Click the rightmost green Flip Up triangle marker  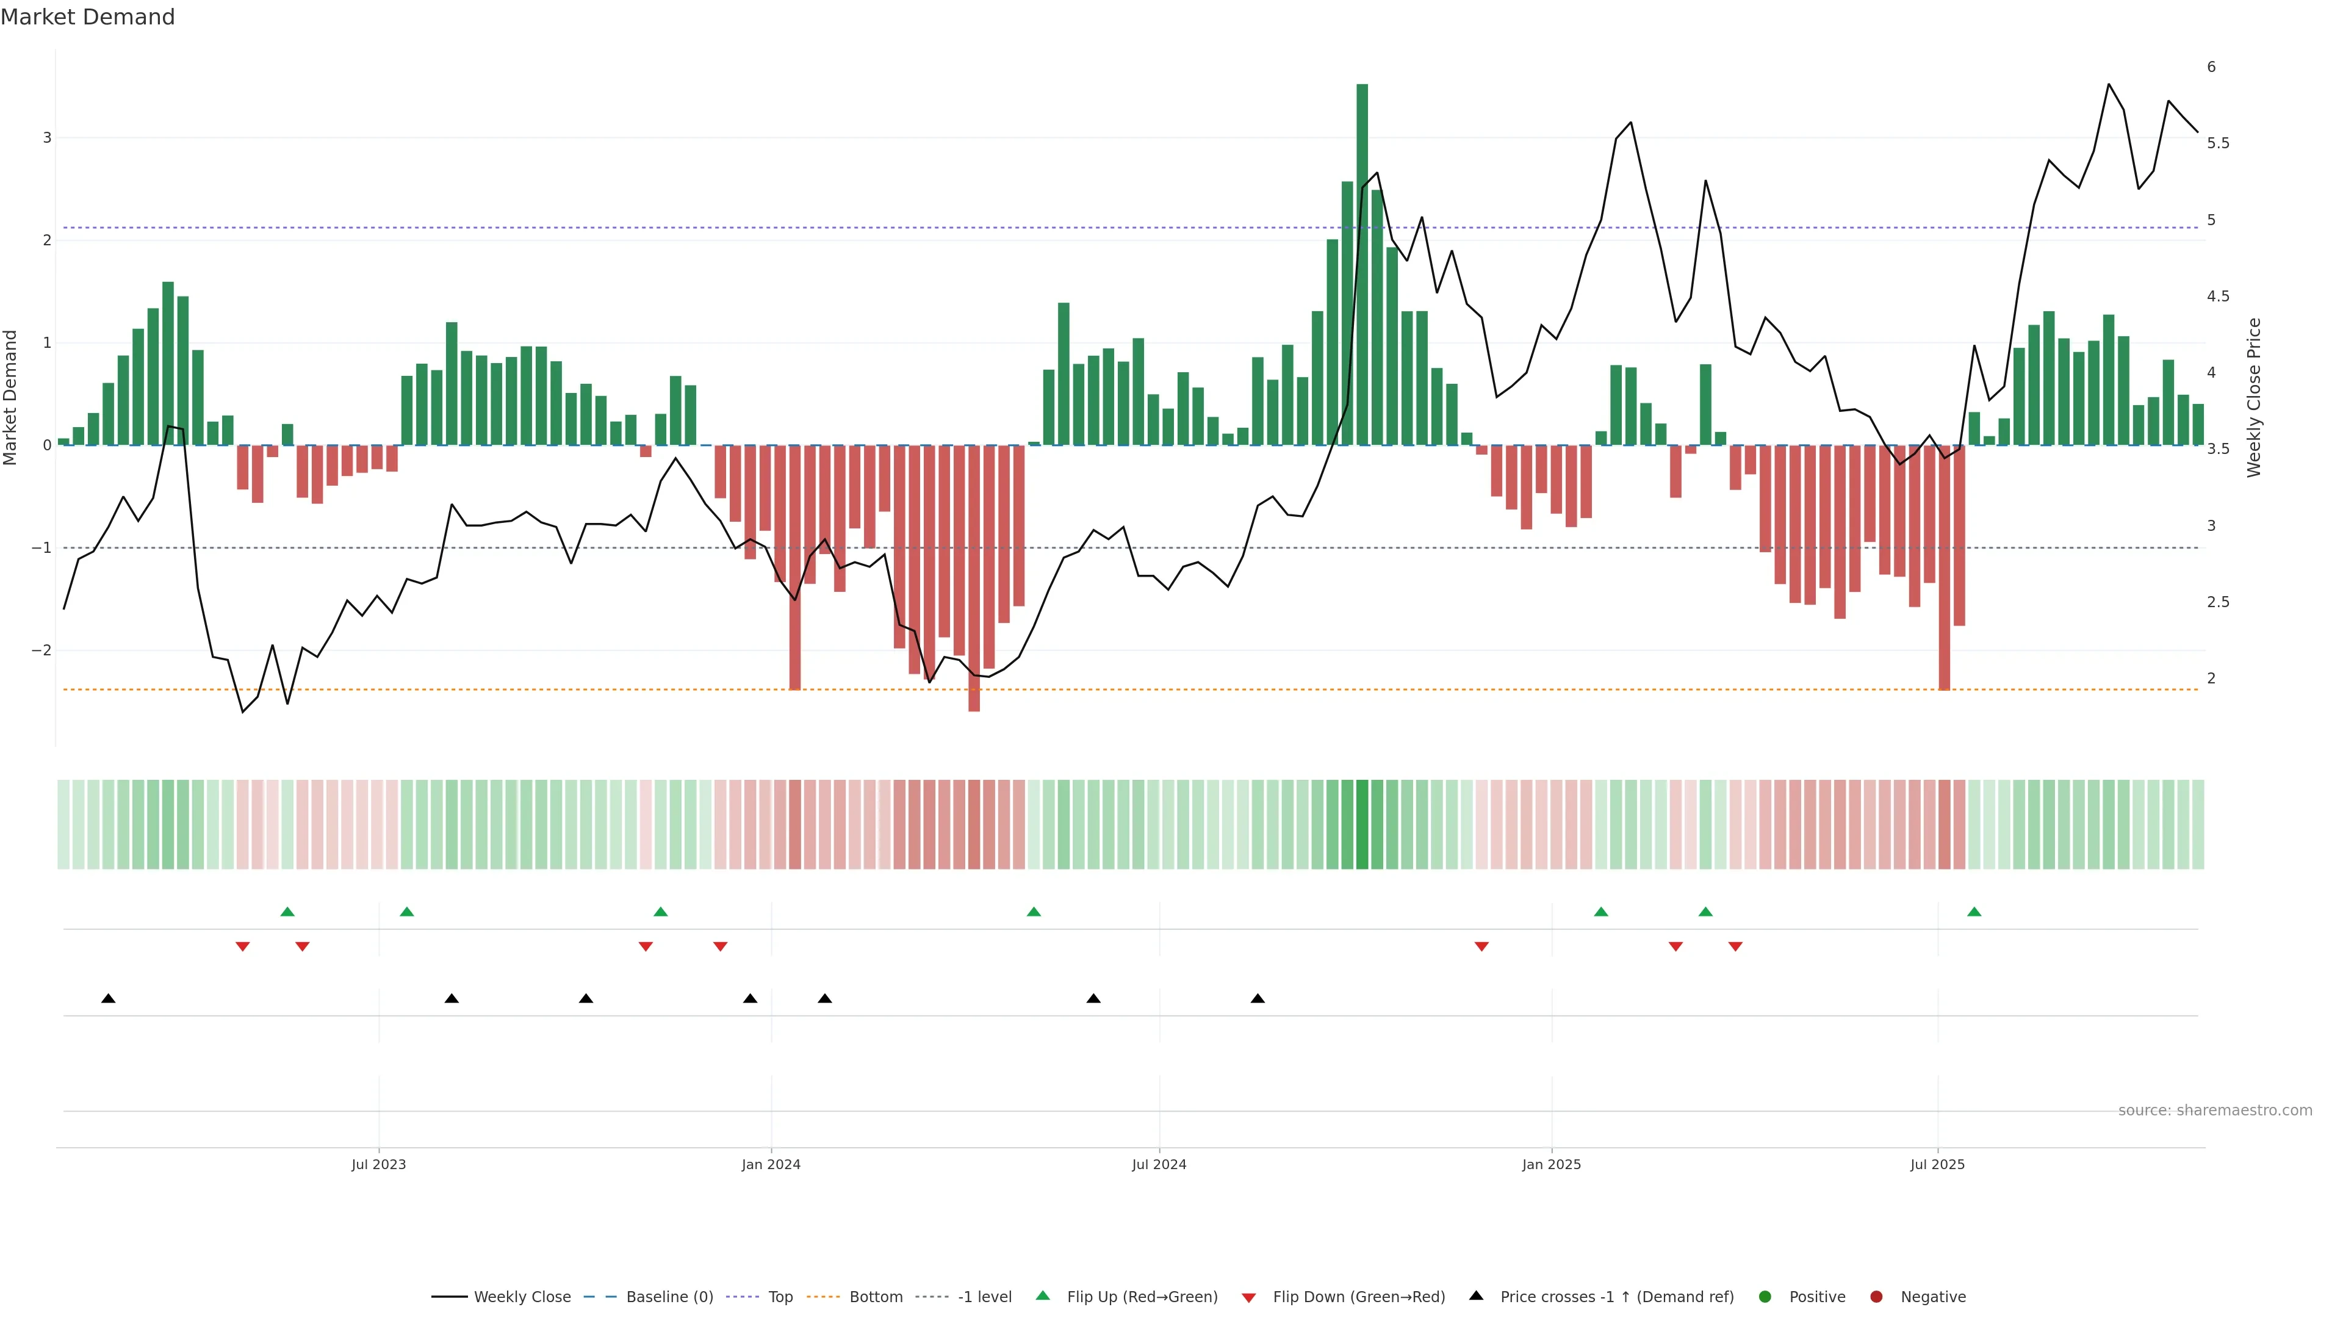(x=1974, y=912)
